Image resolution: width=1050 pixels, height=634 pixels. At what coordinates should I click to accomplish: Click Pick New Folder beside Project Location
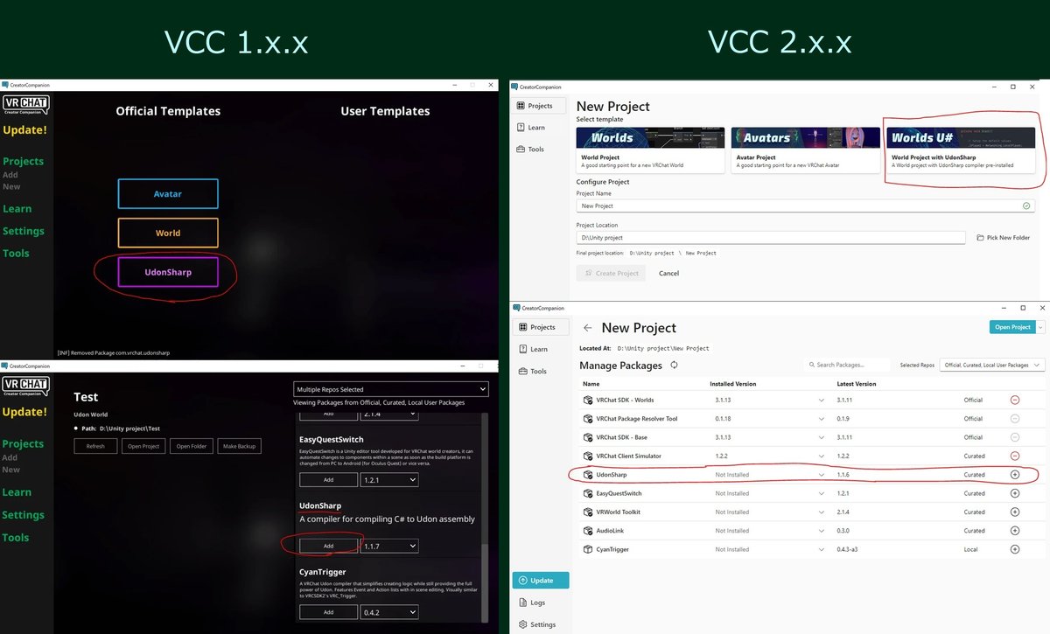(x=1004, y=238)
